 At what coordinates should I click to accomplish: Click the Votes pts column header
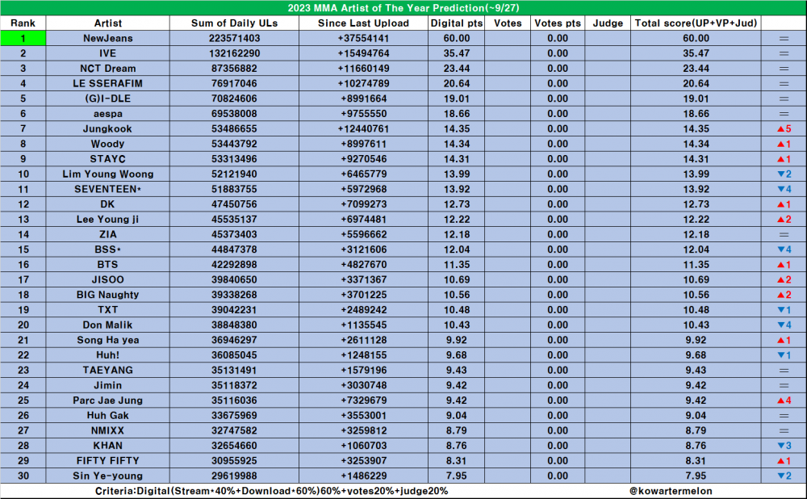[558, 23]
